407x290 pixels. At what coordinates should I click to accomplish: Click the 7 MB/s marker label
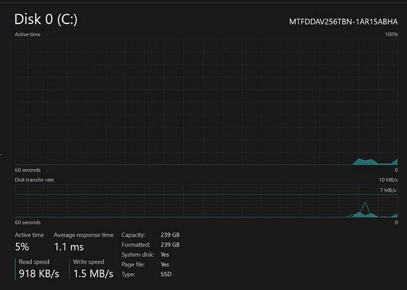point(388,190)
